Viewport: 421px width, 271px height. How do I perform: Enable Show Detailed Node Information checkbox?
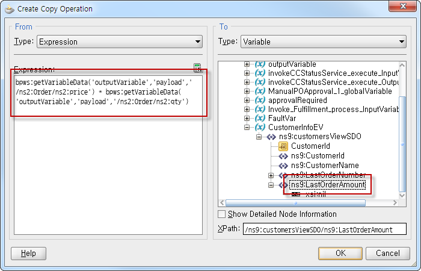click(x=221, y=214)
